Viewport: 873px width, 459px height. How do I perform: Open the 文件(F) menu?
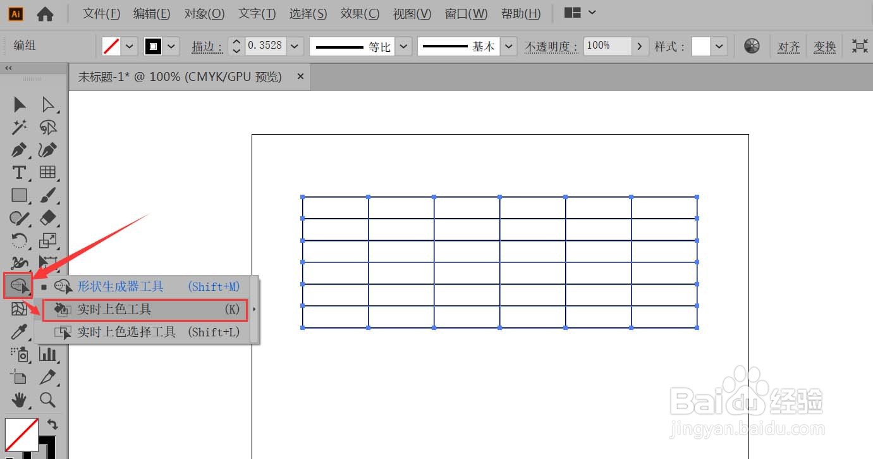(102, 13)
